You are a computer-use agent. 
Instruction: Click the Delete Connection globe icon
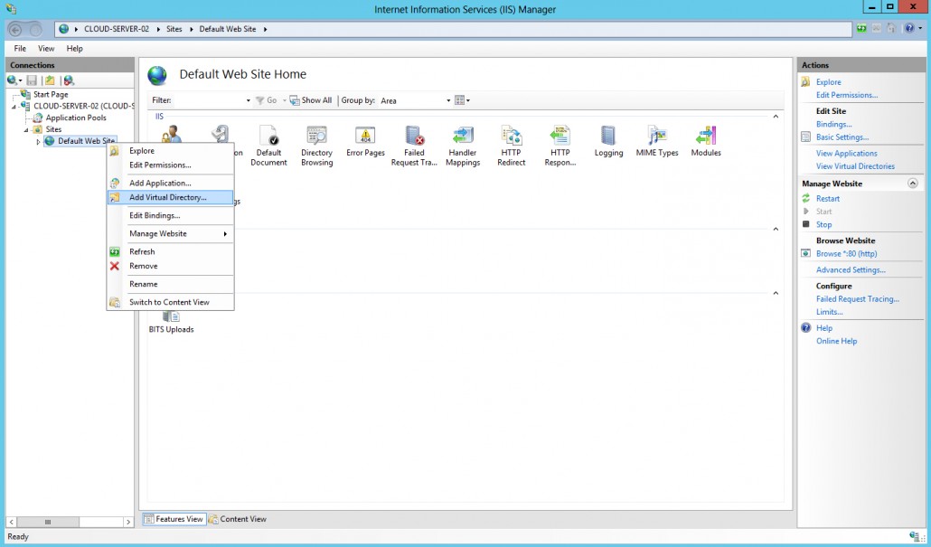(x=69, y=80)
